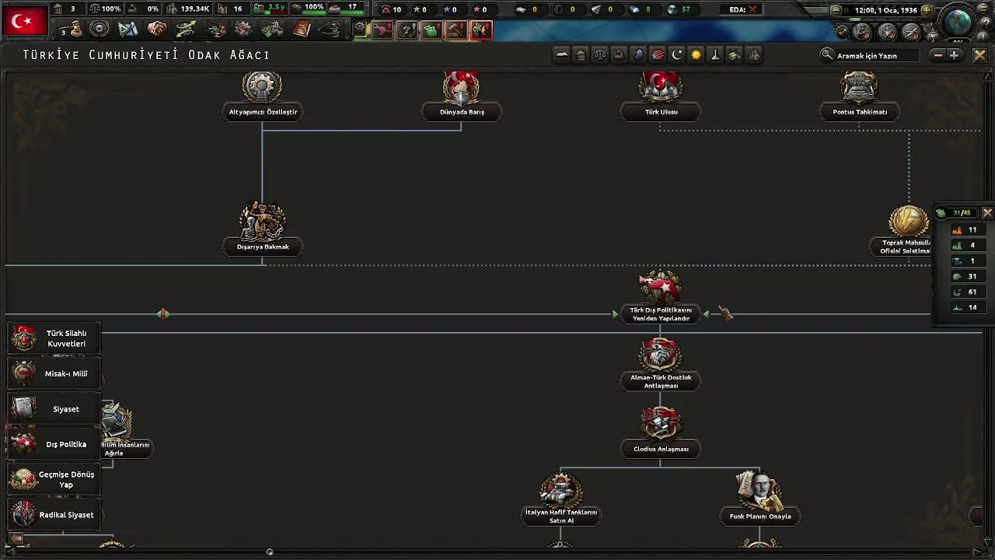Select the Clodius Anlaşması focus
This screenshot has width=995, height=560.
click(x=661, y=432)
